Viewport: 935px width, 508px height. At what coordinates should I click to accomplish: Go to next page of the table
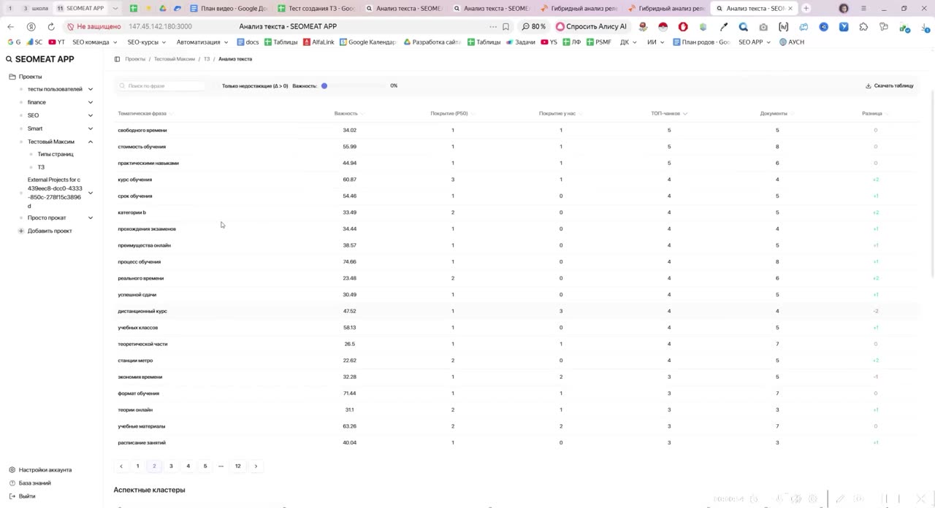point(256,466)
